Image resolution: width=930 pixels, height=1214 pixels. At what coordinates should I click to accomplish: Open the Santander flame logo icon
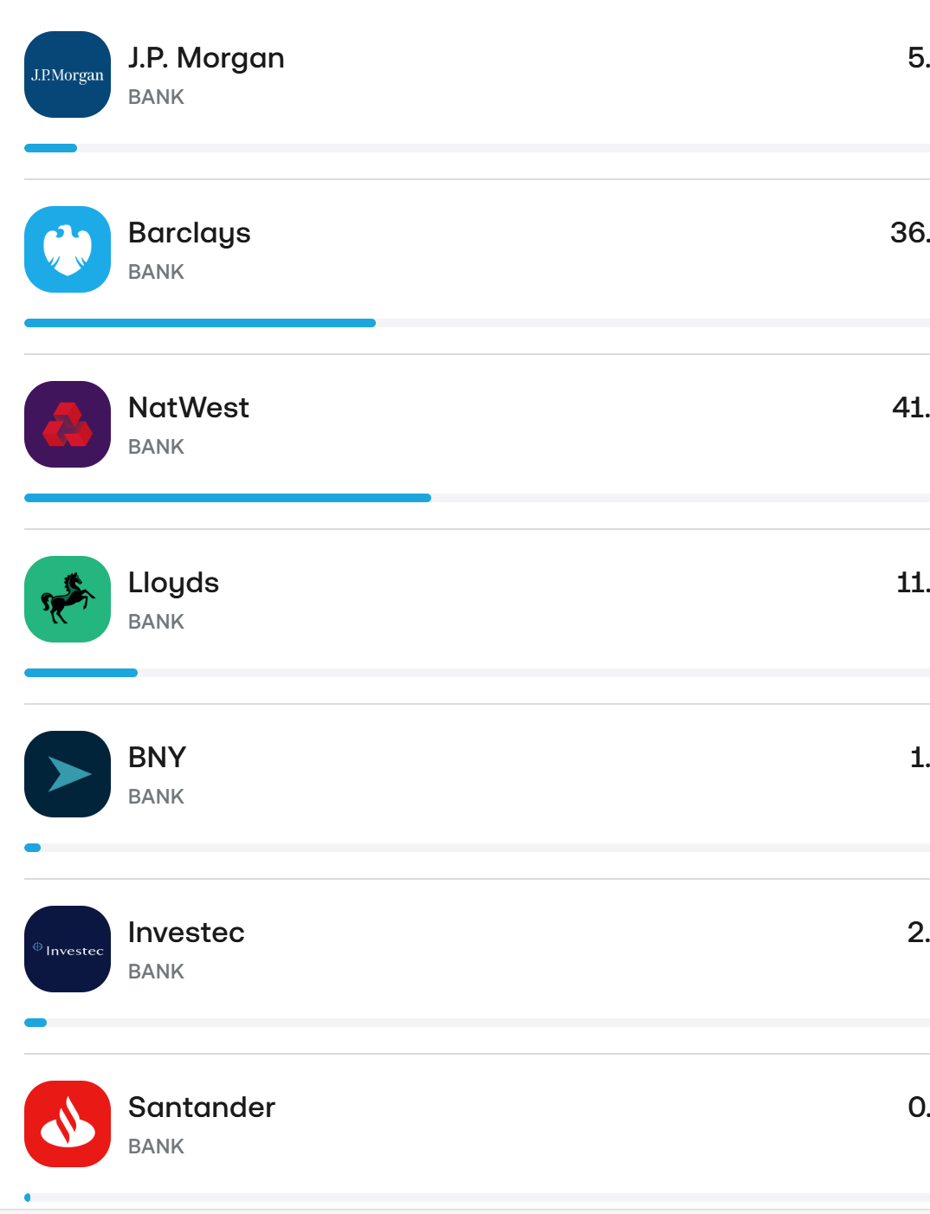68,1124
